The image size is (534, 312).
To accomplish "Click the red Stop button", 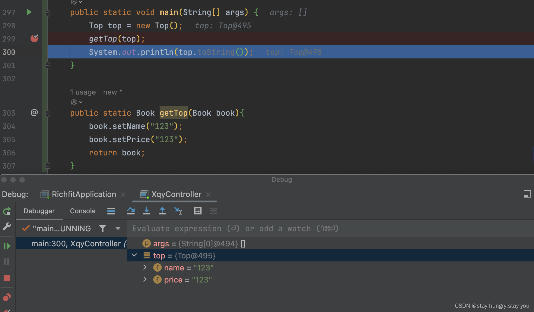I will pyautogui.click(x=7, y=278).
